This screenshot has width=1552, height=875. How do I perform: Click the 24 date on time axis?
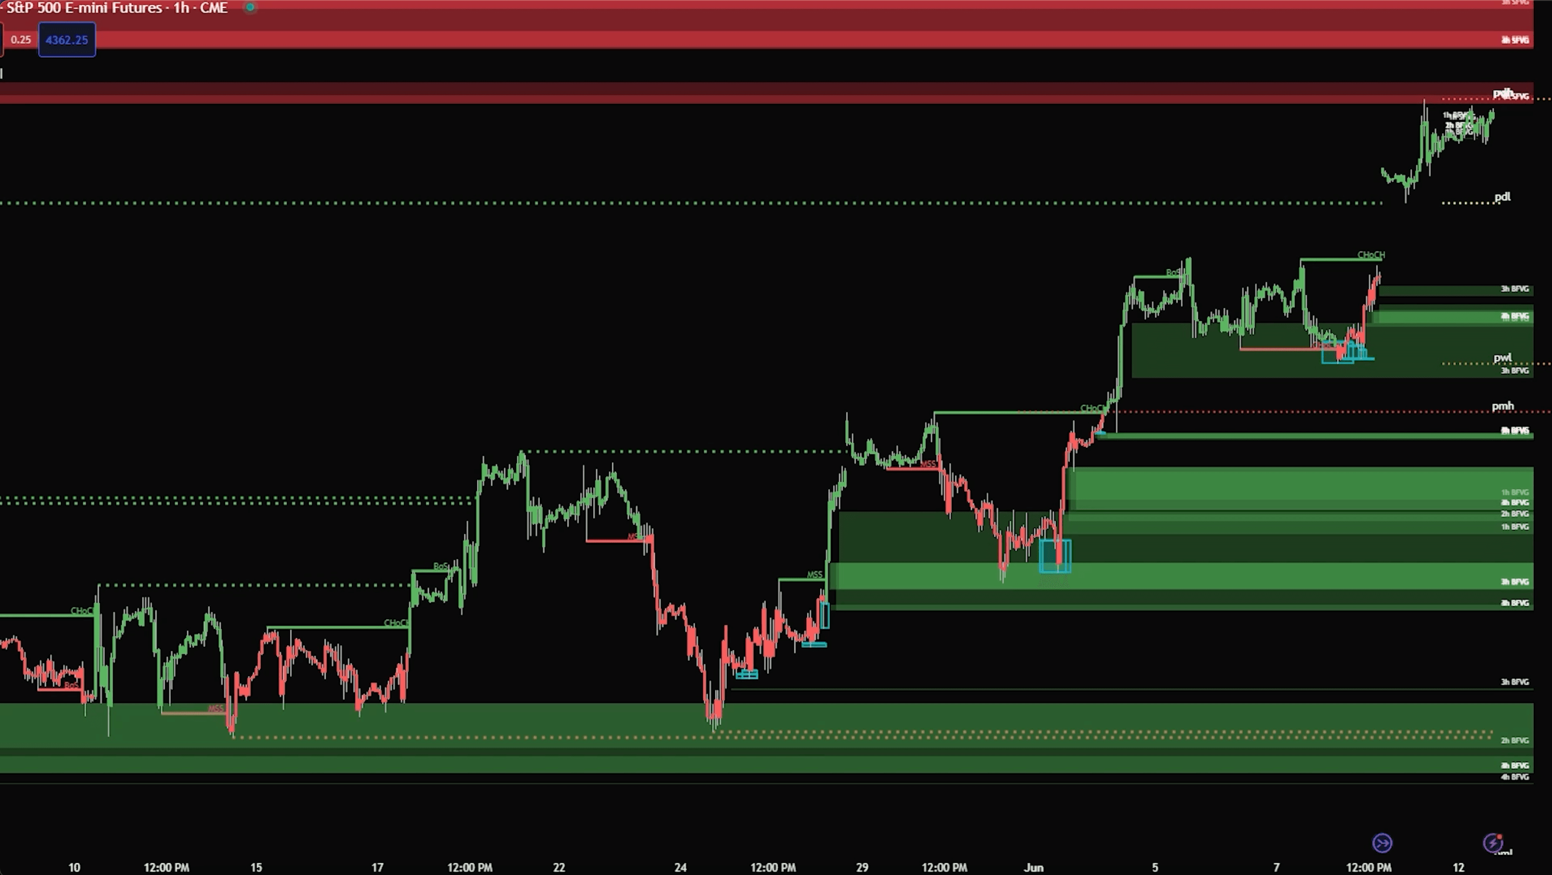(x=680, y=867)
